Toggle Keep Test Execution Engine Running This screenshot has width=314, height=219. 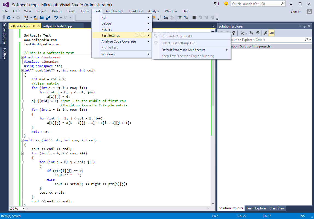188,56
